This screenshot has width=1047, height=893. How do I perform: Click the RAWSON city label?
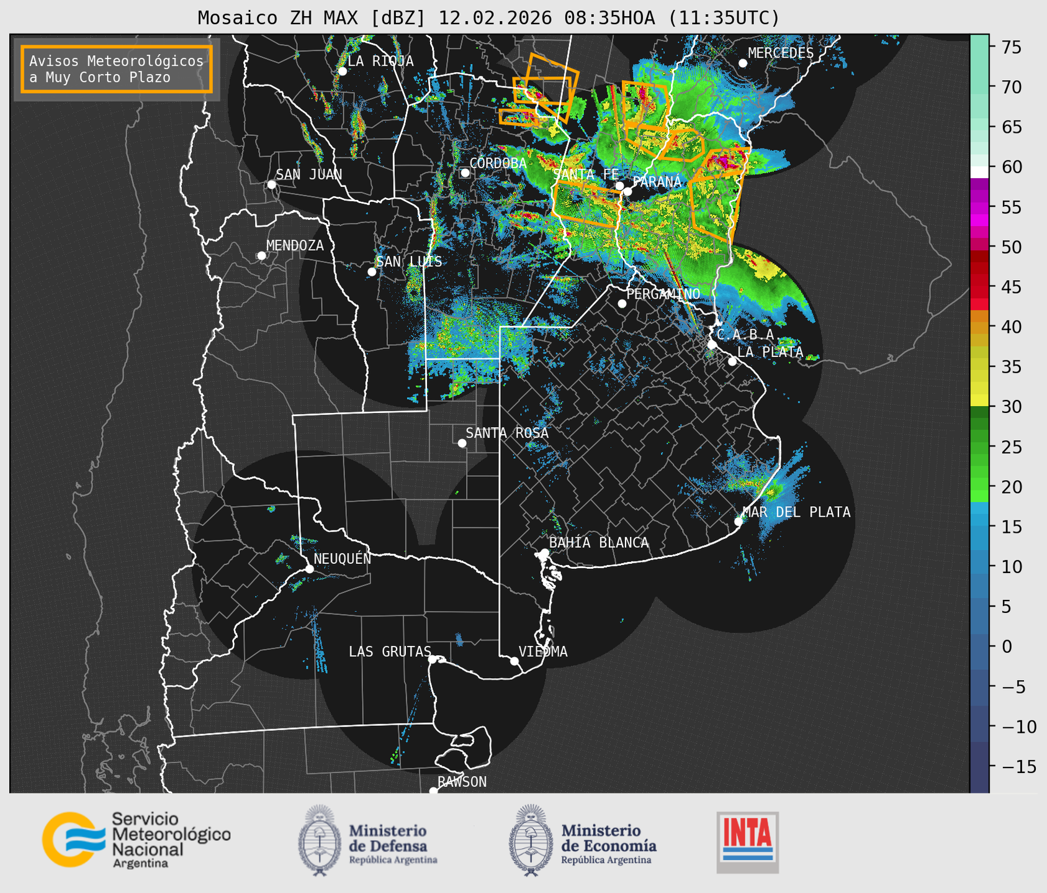(x=462, y=782)
